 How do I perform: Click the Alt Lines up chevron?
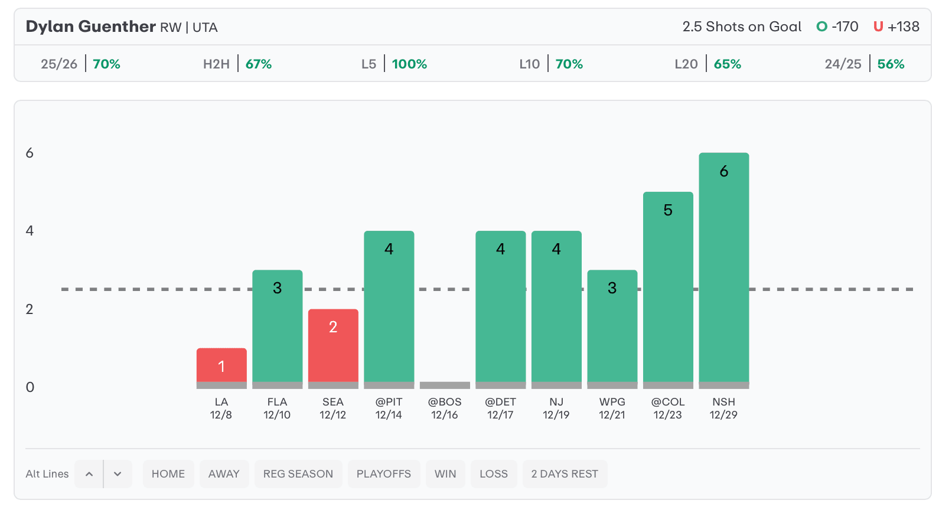pos(89,474)
